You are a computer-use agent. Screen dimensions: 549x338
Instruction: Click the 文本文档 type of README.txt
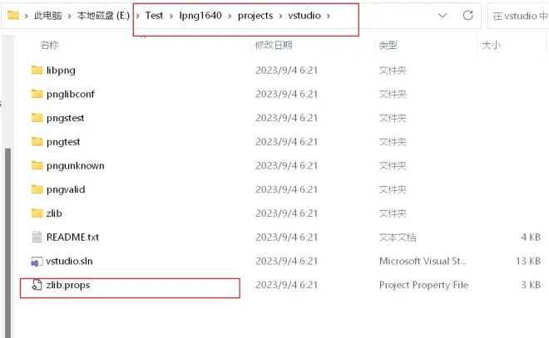tap(398, 238)
